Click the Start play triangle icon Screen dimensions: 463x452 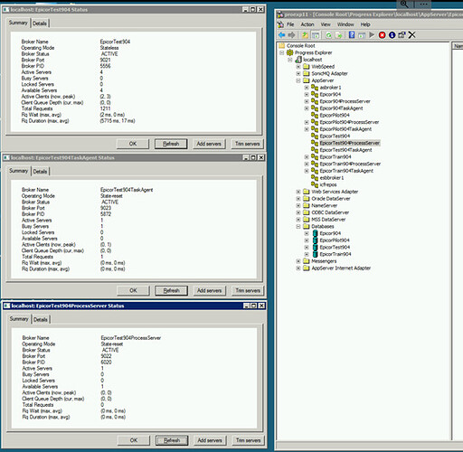pyautogui.click(x=372, y=35)
